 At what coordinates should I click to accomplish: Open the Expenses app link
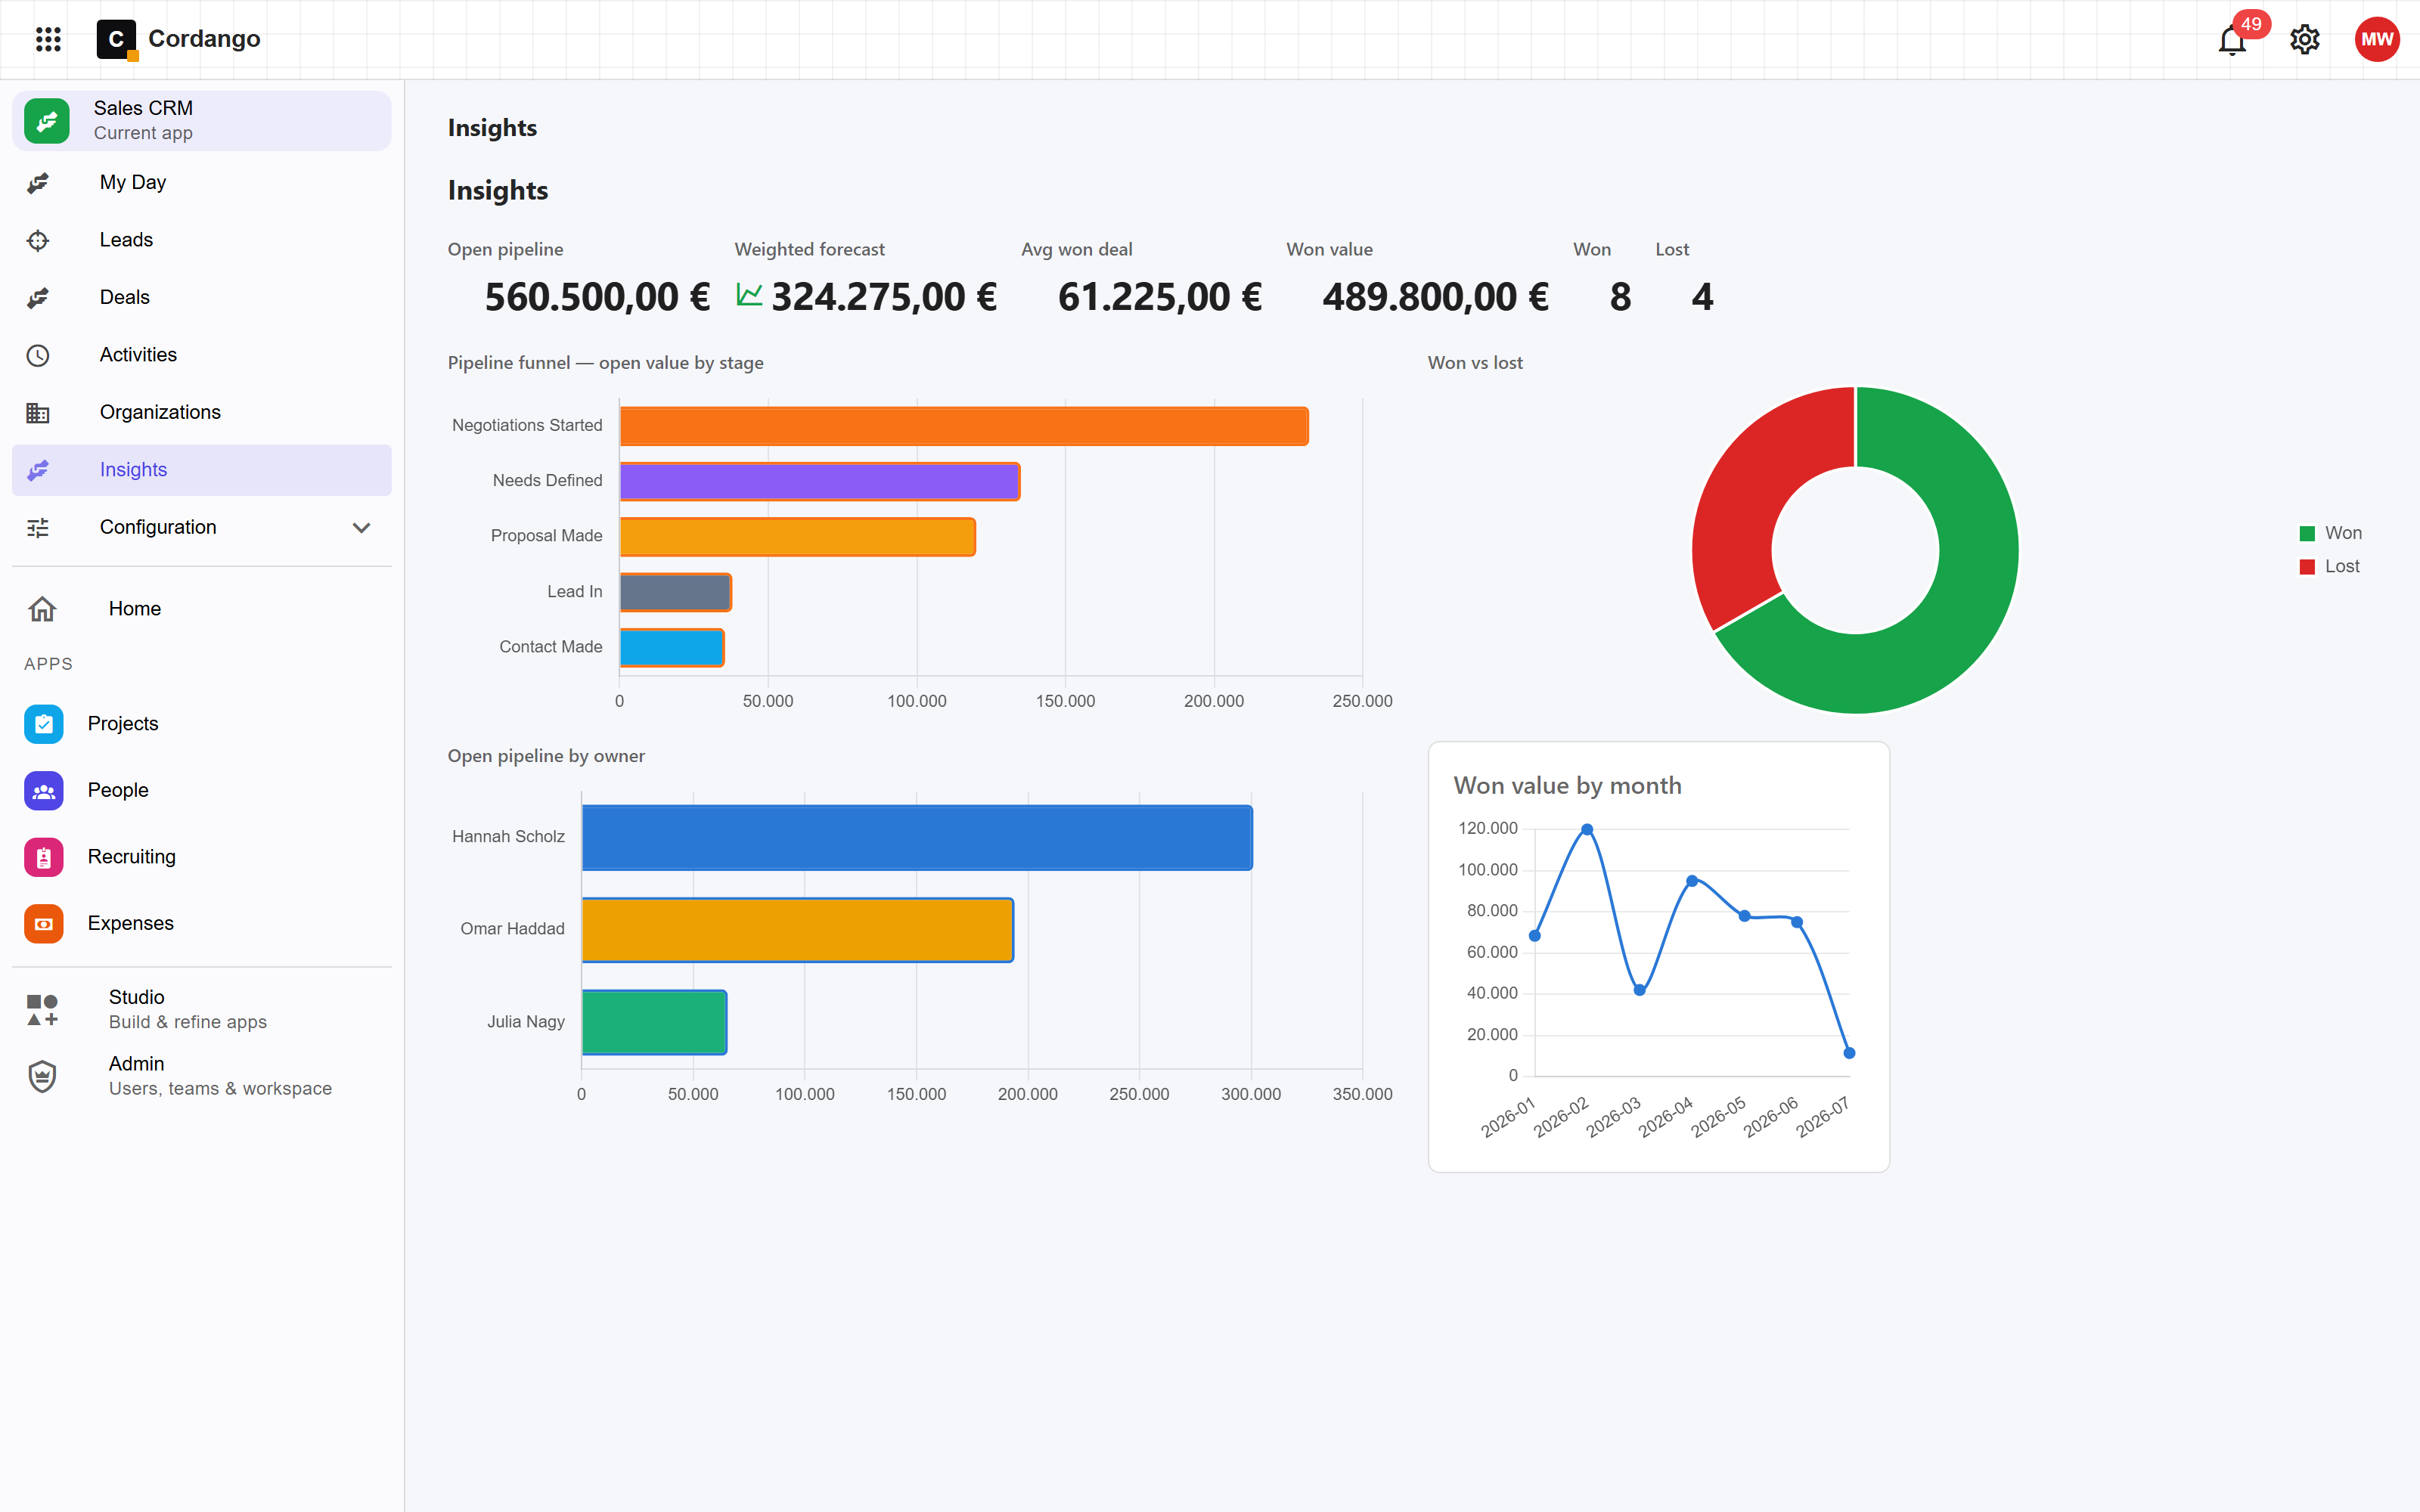pyautogui.click(x=201, y=924)
